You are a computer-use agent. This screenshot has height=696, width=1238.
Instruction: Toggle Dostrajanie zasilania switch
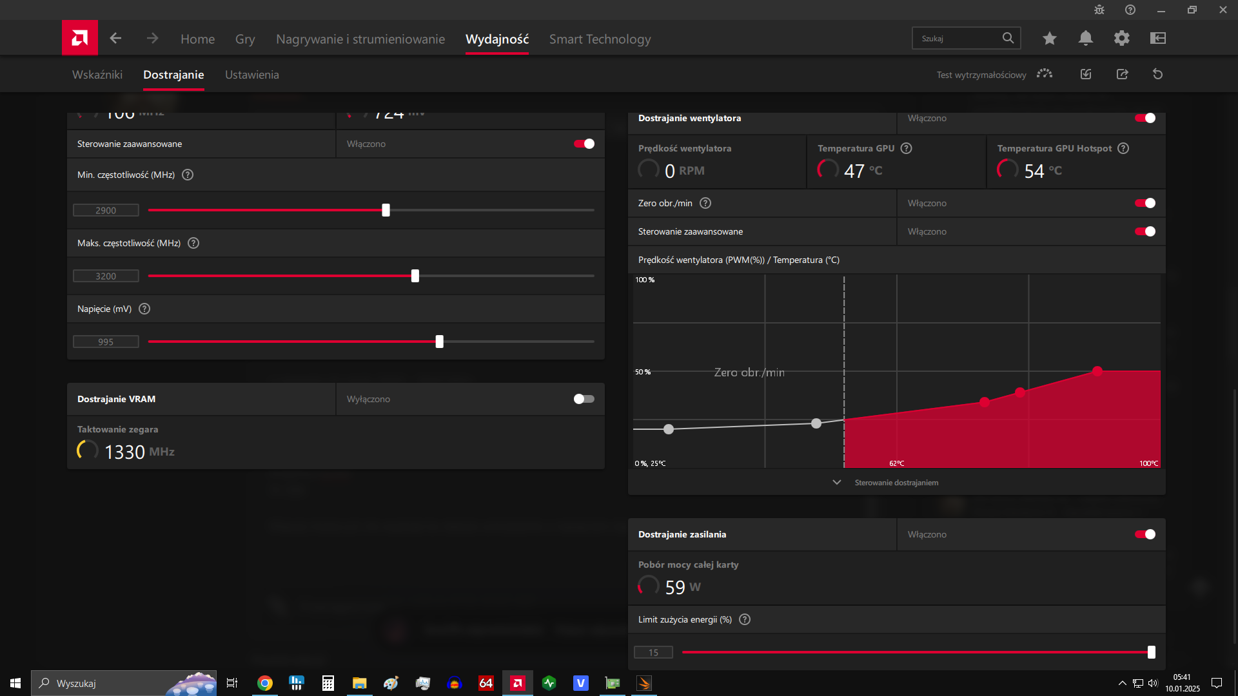[x=1145, y=534]
